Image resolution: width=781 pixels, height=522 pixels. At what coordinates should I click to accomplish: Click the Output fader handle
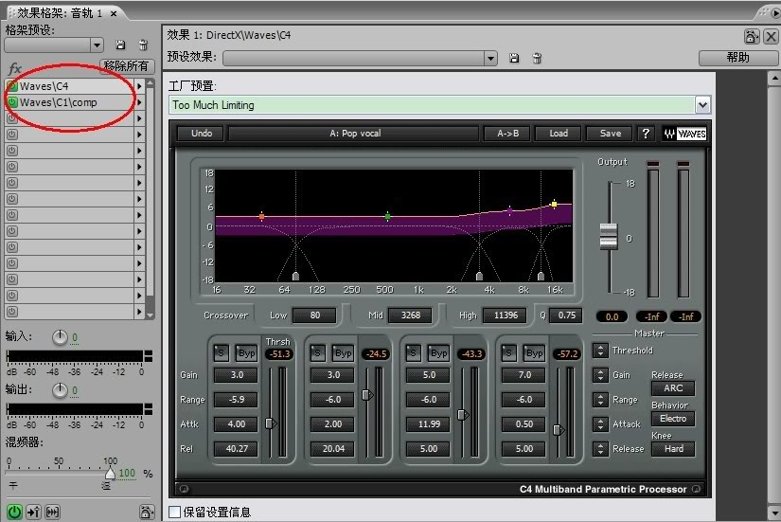tap(609, 236)
